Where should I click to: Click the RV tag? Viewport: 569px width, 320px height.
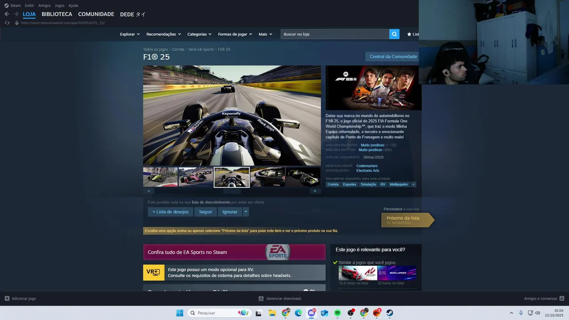tap(383, 184)
